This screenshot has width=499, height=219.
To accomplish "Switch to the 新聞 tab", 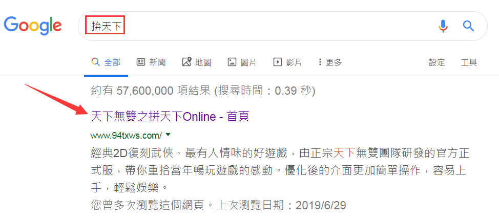I will coord(151,62).
